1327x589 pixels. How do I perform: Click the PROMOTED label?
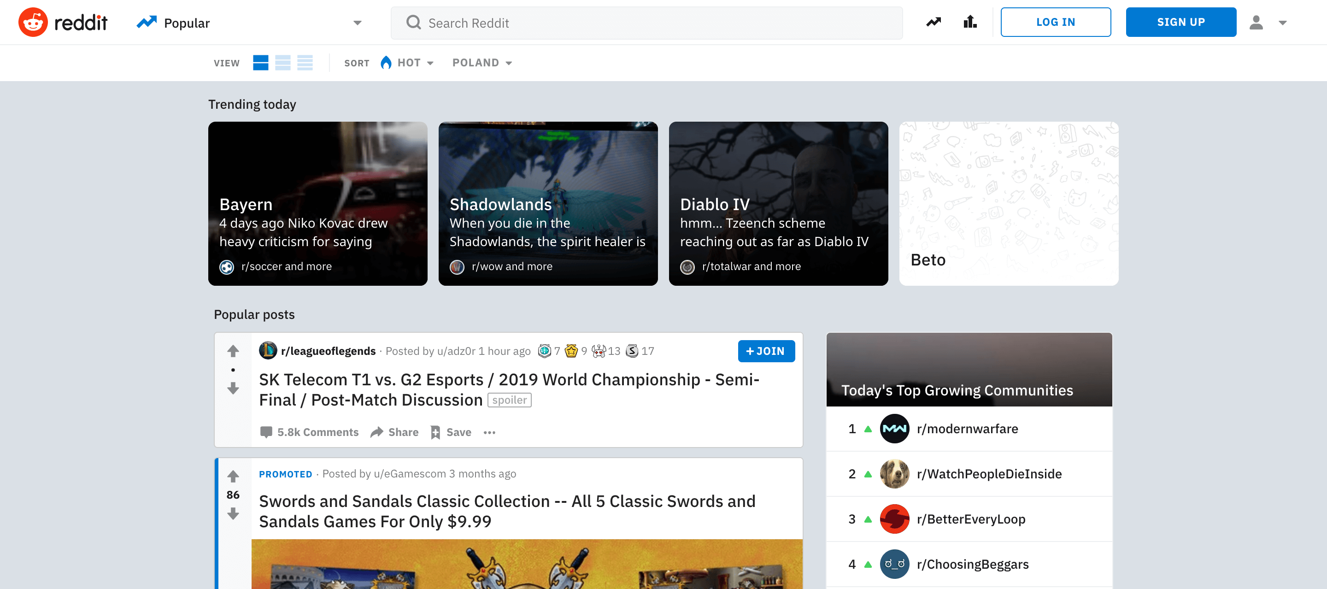[285, 474]
